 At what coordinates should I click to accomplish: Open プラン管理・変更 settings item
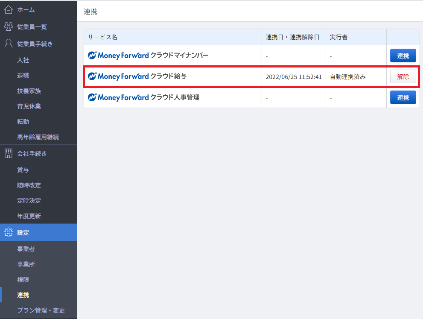[x=41, y=310]
